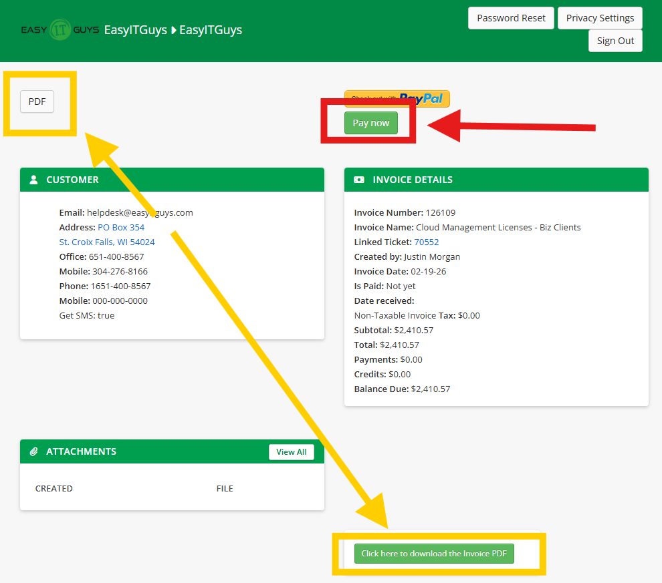Open the Password Reset page
The height and width of the screenshot is (583, 662).
(x=511, y=18)
